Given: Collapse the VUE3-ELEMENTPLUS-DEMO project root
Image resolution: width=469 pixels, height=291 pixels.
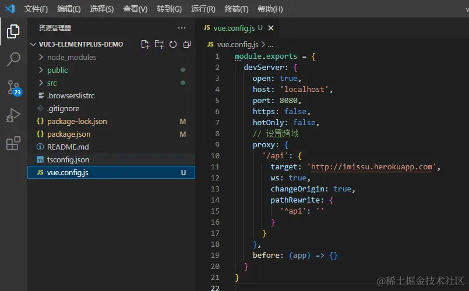Looking at the screenshot, I should point(33,44).
